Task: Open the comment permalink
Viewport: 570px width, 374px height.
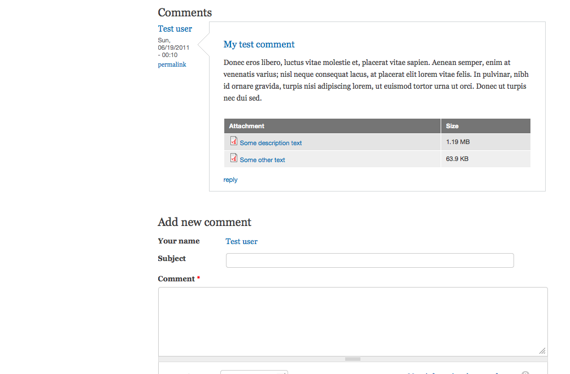Action: tap(172, 64)
